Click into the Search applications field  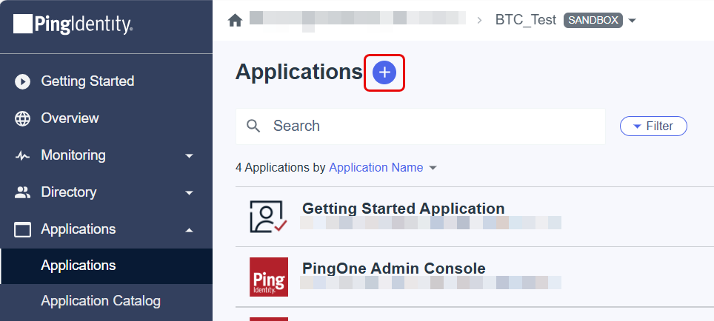420,126
